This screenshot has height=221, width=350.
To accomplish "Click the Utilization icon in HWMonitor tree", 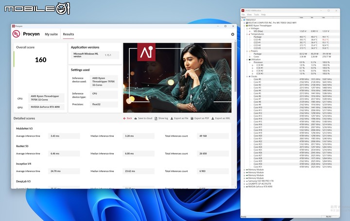I will [x=249, y=60].
